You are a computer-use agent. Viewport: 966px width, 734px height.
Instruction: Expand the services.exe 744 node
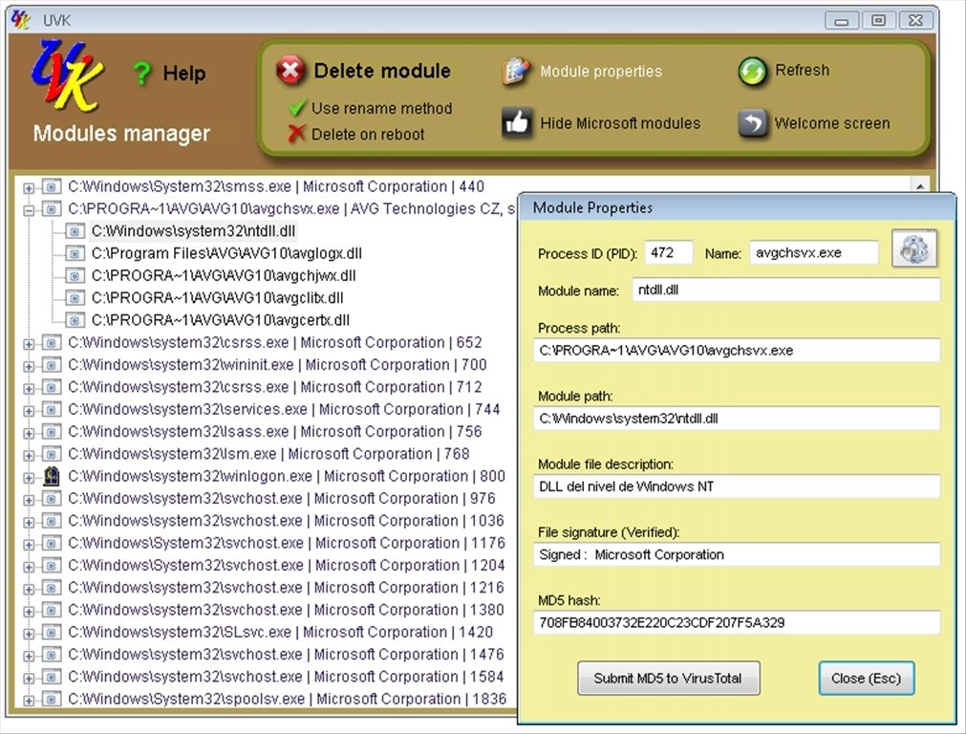click(29, 411)
